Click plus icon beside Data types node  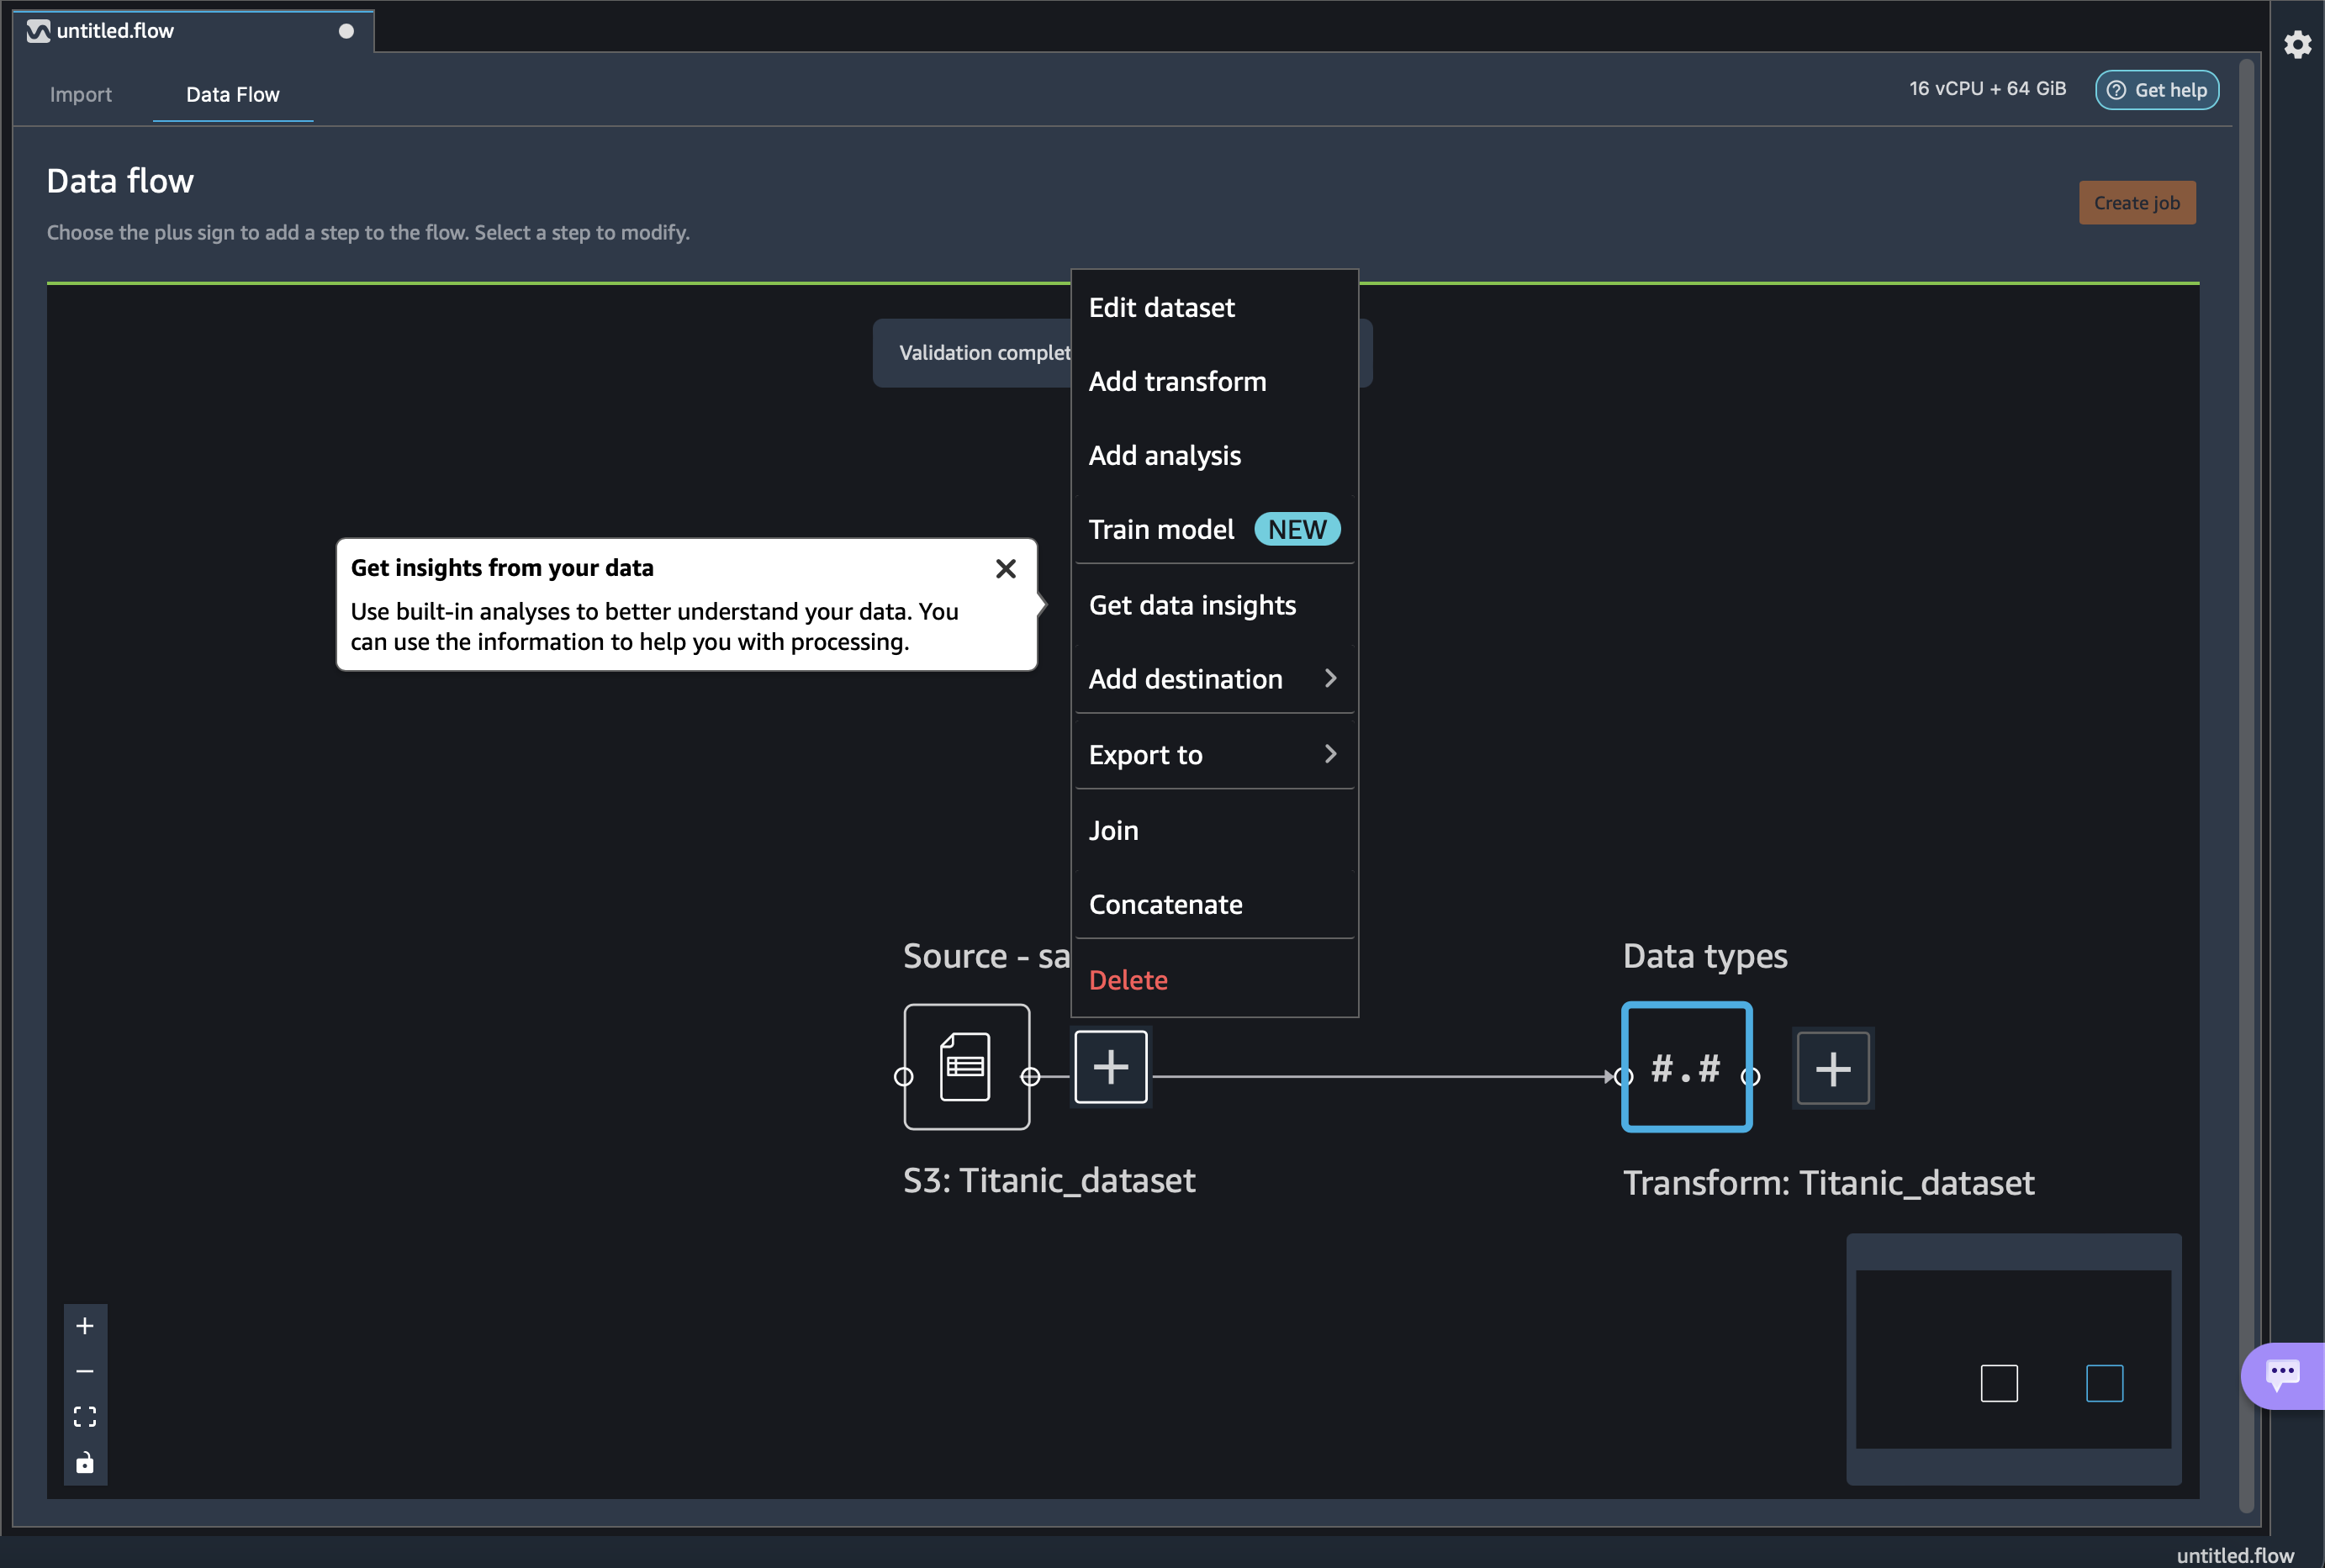click(x=1832, y=1069)
